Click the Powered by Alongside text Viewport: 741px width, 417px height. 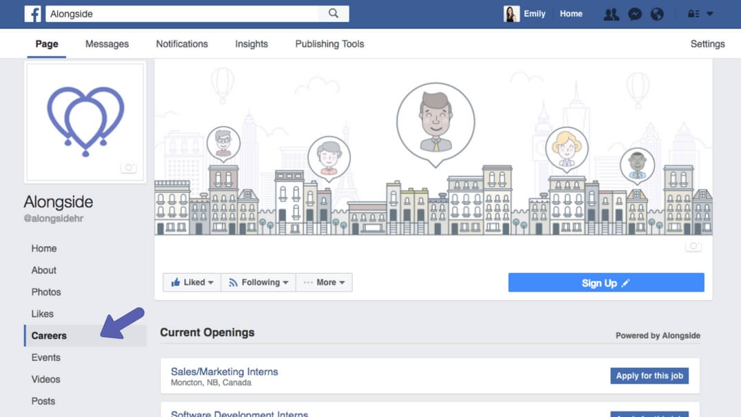coord(658,336)
